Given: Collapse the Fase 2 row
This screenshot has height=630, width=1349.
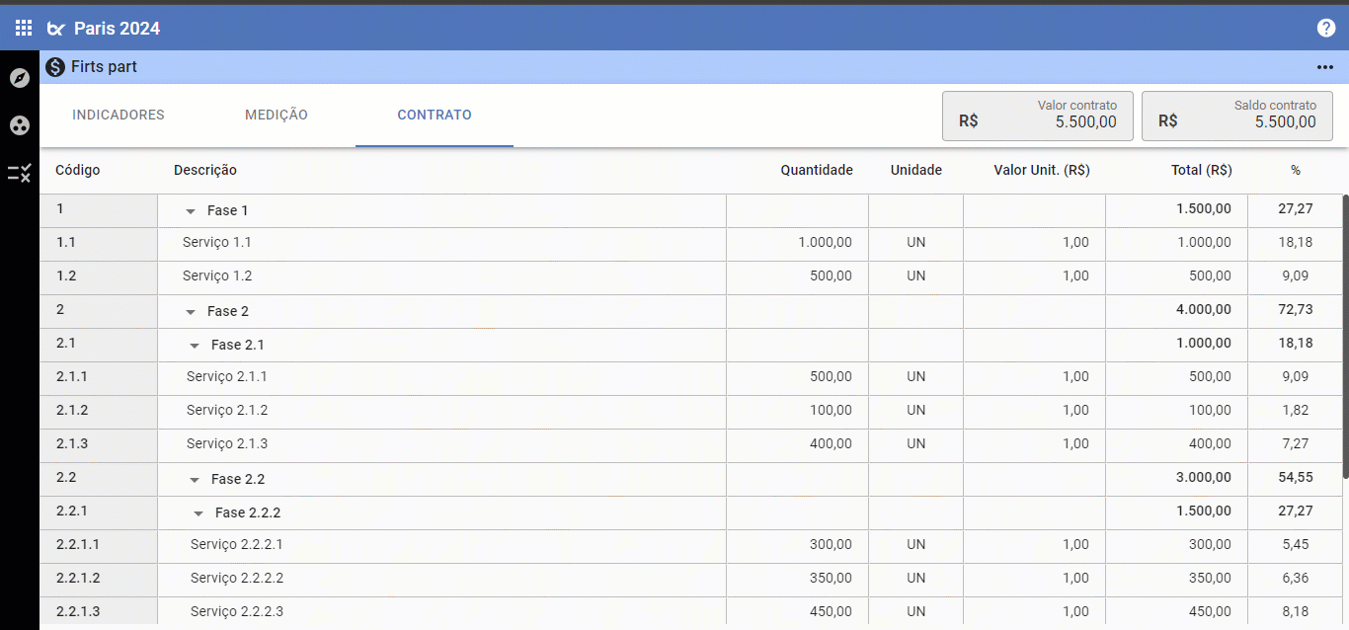Looking at the screenshot, I should (191, 312).
